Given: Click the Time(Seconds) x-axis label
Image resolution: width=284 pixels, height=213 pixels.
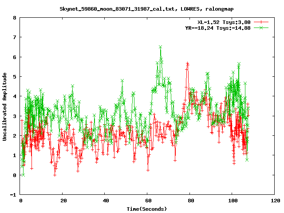Looking at the screenshot, I should pos(147,209).
